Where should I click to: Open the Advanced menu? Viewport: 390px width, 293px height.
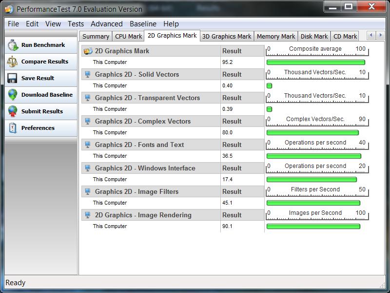[x=106, y=24]
